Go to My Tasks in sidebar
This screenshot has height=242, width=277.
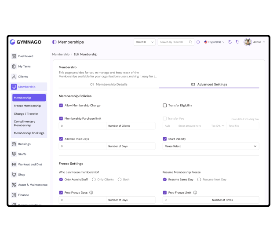pos(24,66)
